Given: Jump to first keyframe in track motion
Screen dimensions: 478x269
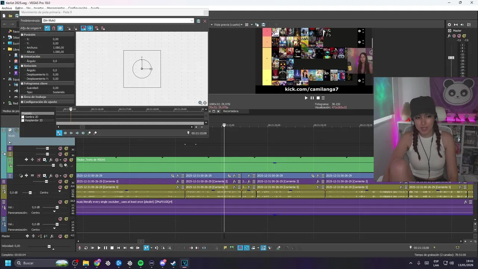Looking at the screenshot, I should click(65, 133).
